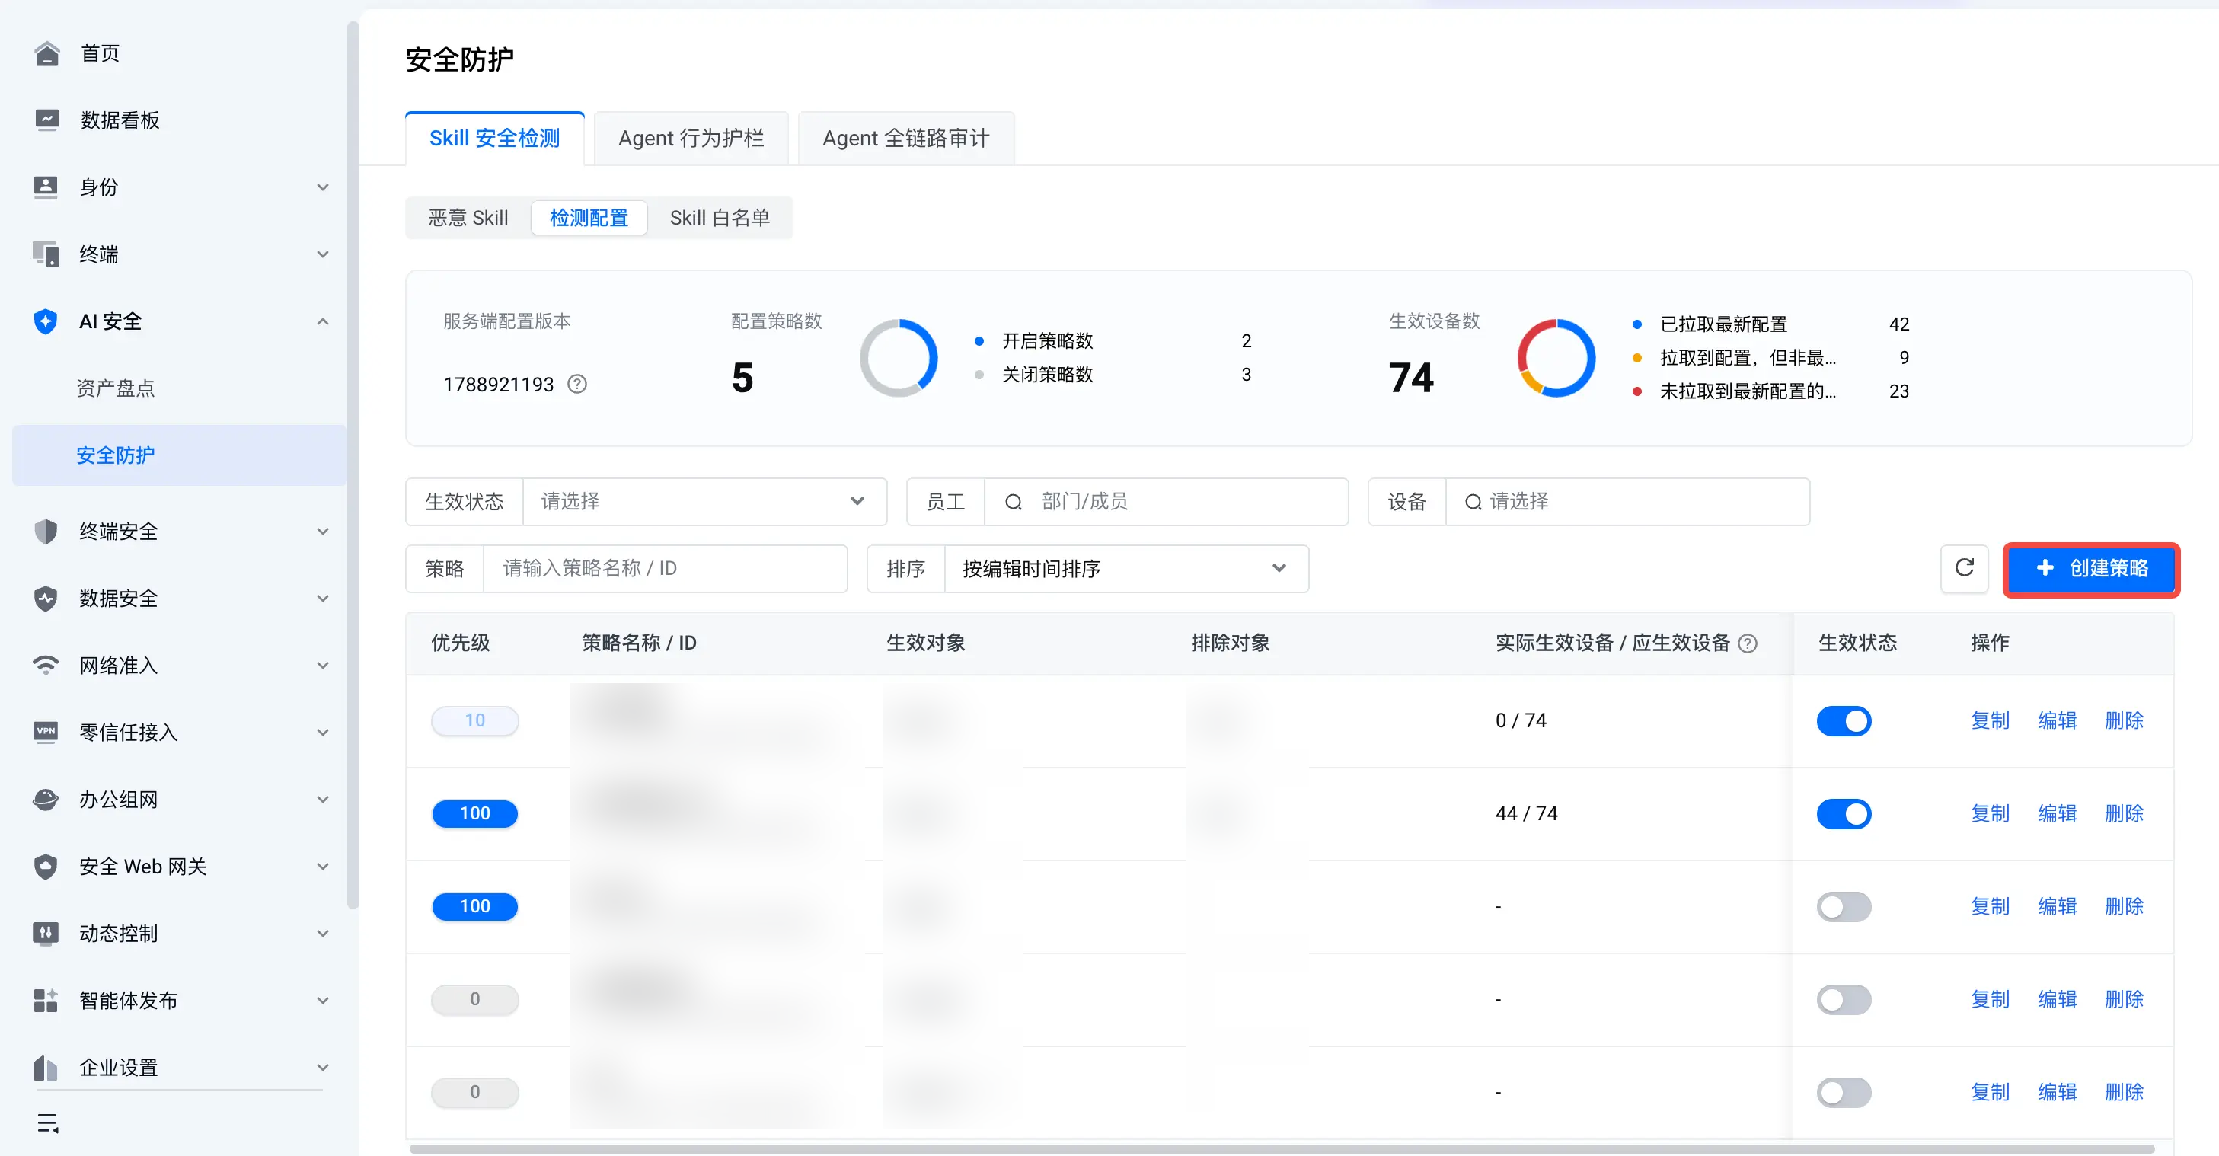Open the 首页 home icon

[46, 53]
